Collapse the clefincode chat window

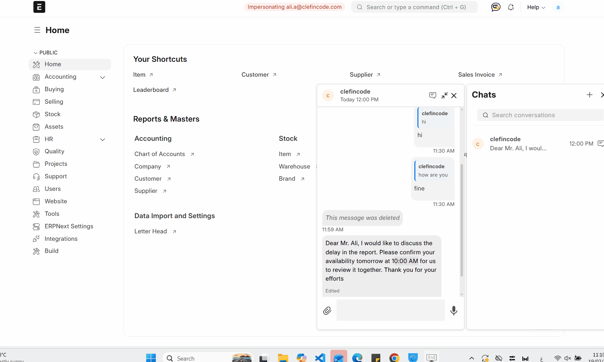point(444,96)
